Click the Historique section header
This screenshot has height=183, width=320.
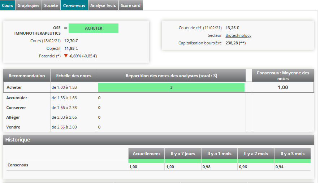point(158,140)
